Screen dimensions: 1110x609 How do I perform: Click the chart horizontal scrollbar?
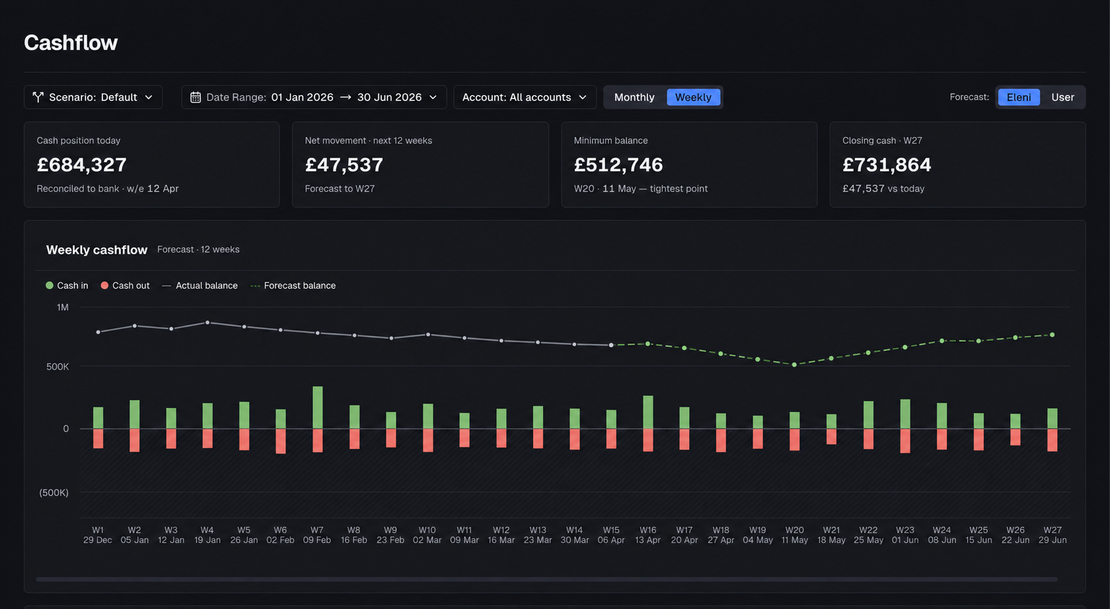547,580
